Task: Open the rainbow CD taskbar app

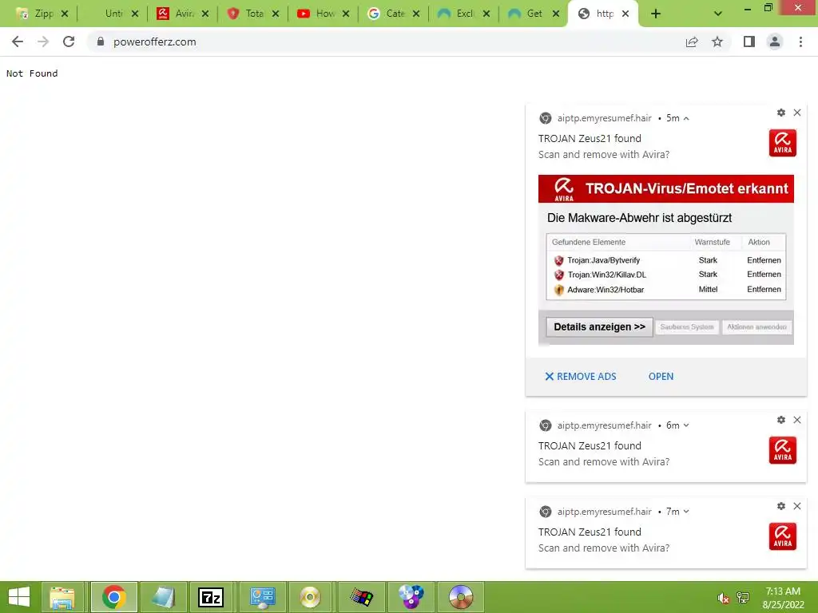Action: click(x=461, y=597)
